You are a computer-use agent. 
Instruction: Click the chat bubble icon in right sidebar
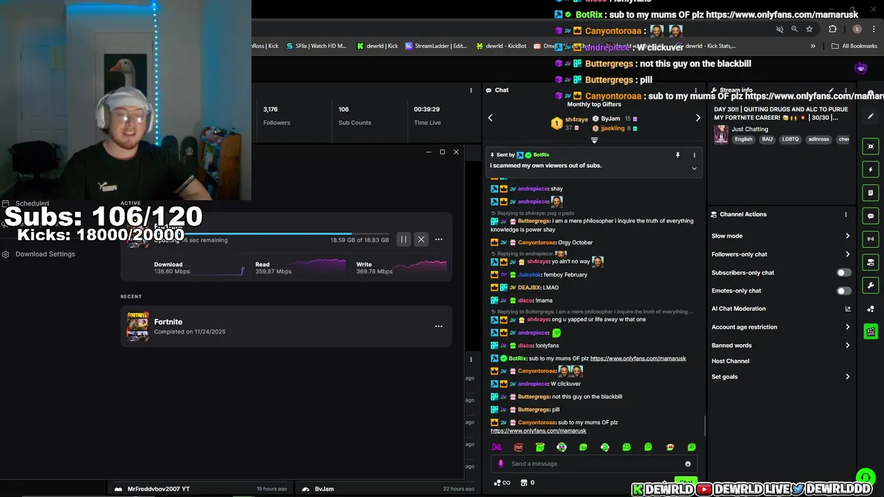(871, 216)
